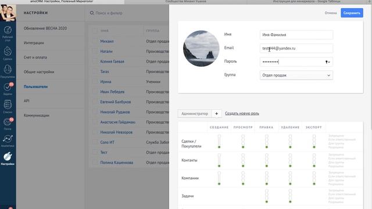Adjust the Компании Создание permission slider
372x209 pixels.
click(x=219, y=178)
